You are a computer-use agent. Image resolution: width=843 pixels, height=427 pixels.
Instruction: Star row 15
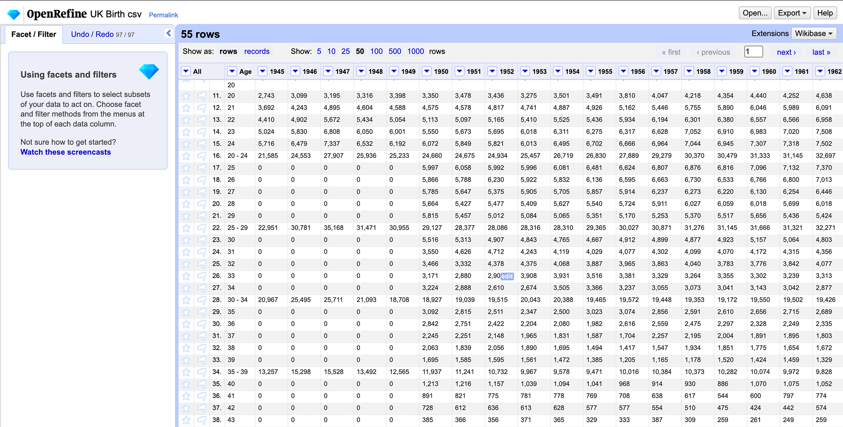[186, 144]
